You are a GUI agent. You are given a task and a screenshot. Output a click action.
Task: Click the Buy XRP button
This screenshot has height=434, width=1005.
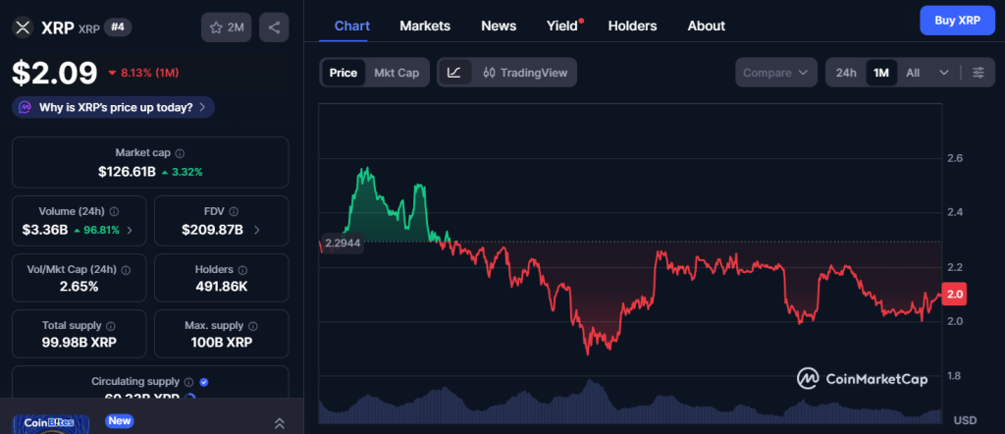tap(957, 20)
